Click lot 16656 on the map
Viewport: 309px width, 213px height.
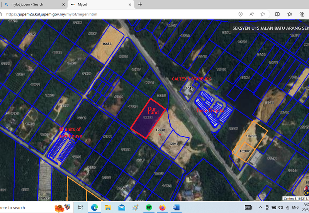(107, 44)
